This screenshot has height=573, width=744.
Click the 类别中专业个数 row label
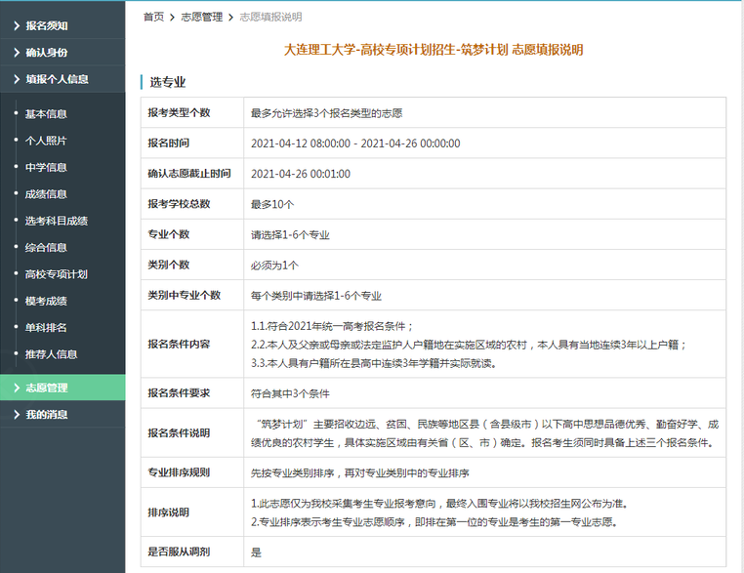click(x=185, y=295)
